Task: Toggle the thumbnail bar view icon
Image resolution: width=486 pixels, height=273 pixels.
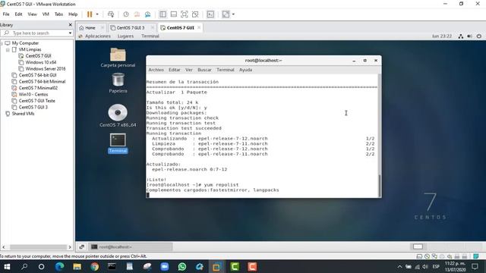Action: coord(174,14)
